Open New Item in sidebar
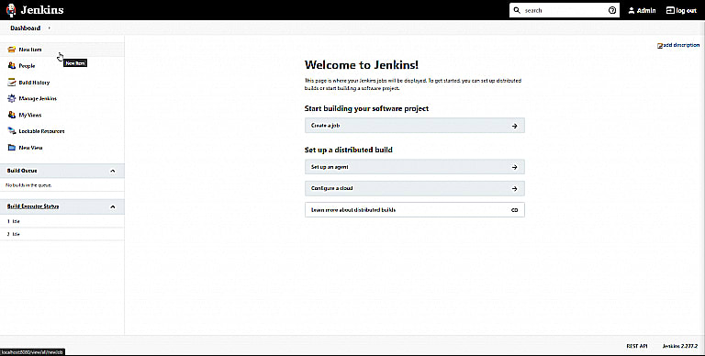The image size is (705, 356). pos(30,50)
